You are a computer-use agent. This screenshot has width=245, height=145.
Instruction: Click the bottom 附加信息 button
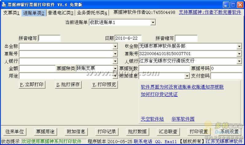pyautogui.click(x=76, y=131)
